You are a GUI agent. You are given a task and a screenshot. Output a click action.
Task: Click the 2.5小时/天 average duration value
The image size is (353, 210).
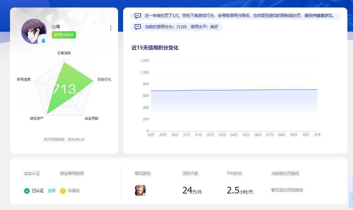tap(240, 190)
